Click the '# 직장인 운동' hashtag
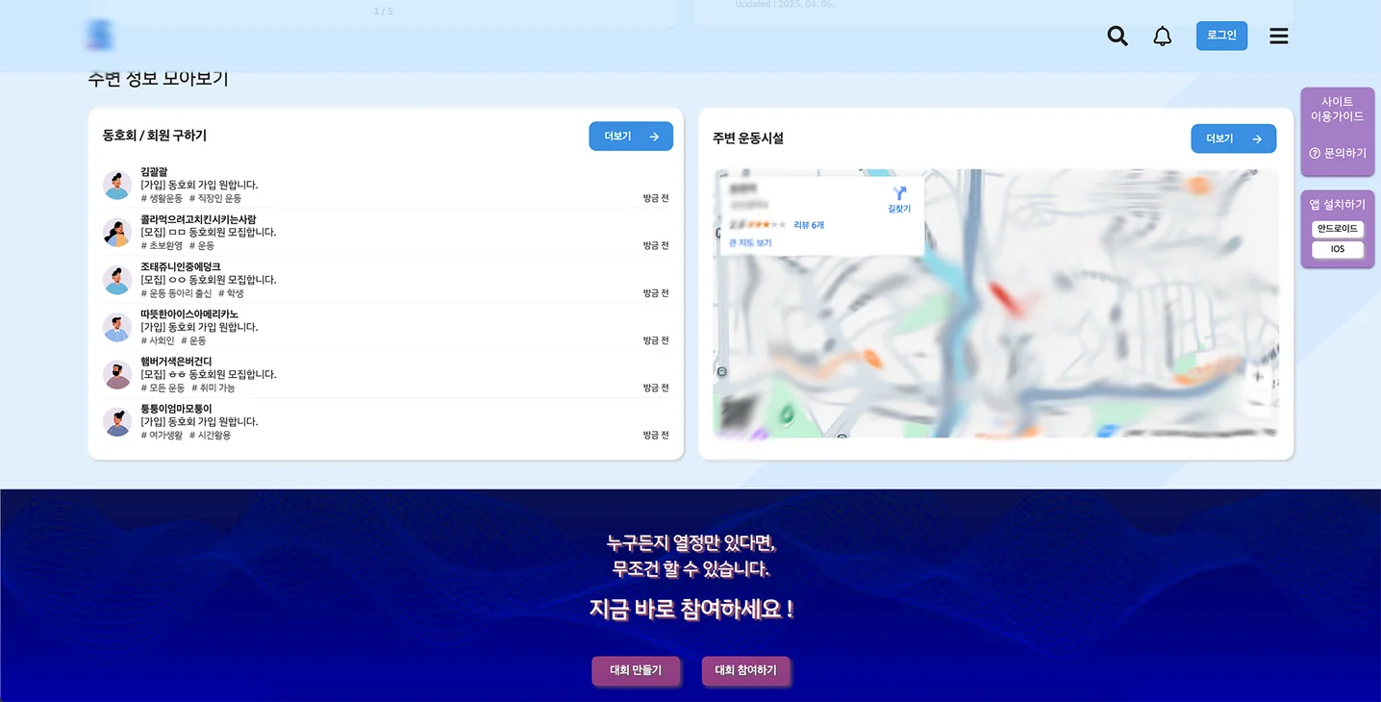 215,198
